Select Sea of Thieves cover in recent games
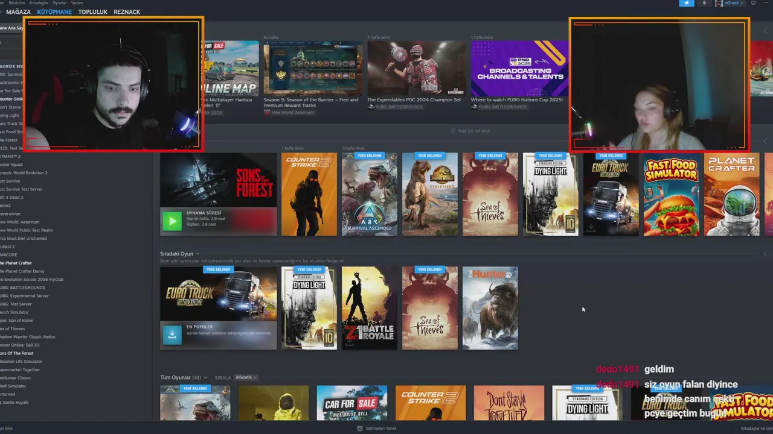Image resolution: width=773 pixels, height=434 pixels. tap(490, 194)
